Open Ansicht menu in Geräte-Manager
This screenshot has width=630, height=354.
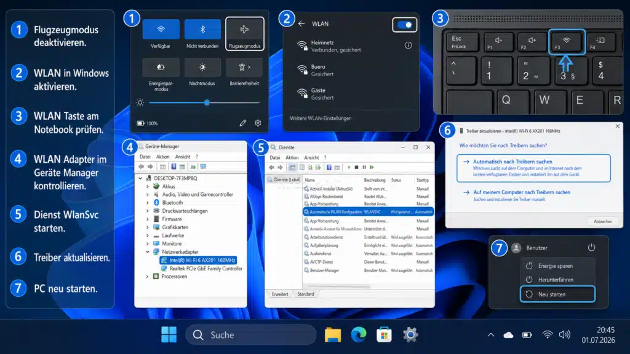[183, 157]
